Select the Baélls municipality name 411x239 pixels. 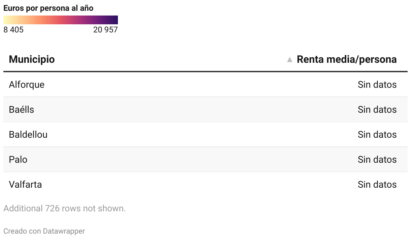pyautogui.click(x=22, y=109)
